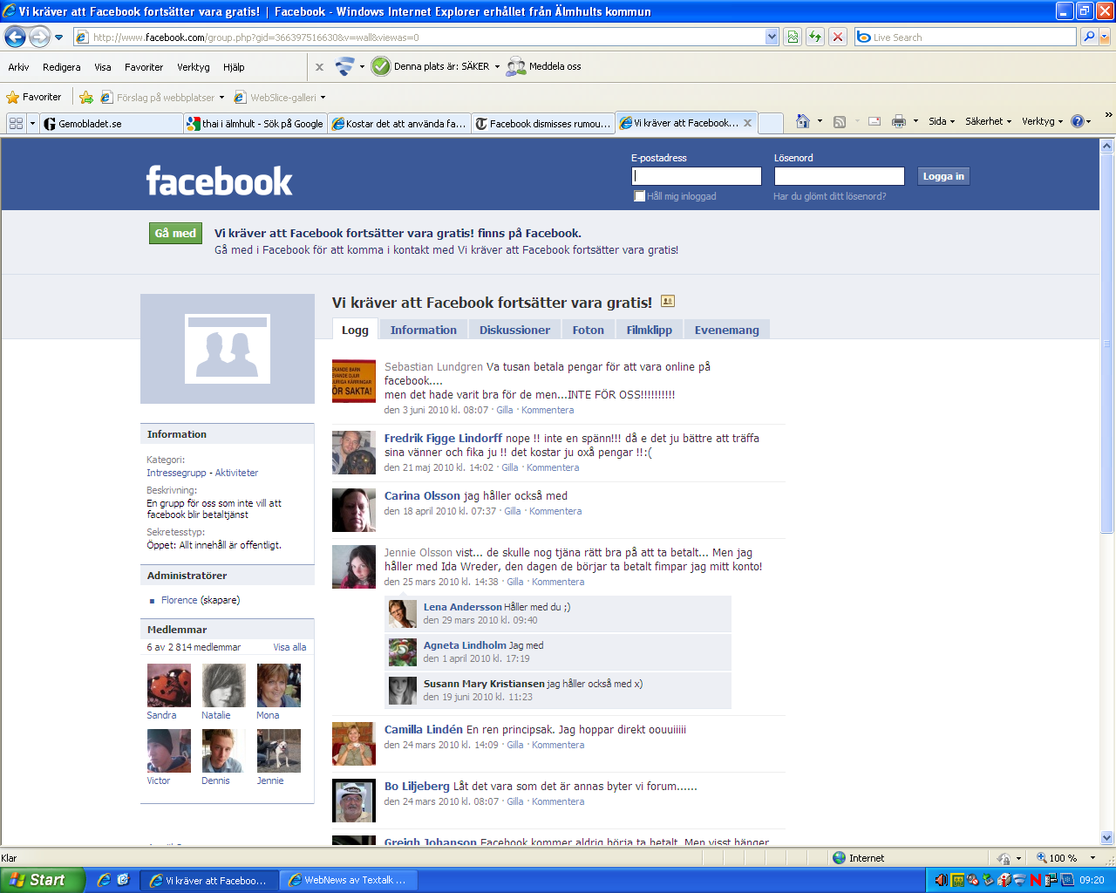This screenshot has width=1116, height=893.
Task: Open Fredrik Figge Lindorff profile link
Action: tap(443, 438)
